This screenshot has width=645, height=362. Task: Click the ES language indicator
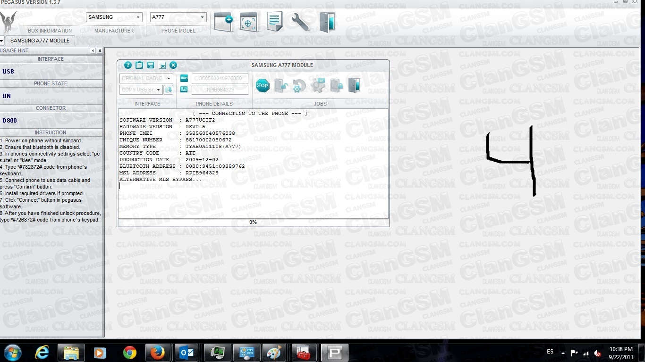pyautogui.click(x=550, y=352)
